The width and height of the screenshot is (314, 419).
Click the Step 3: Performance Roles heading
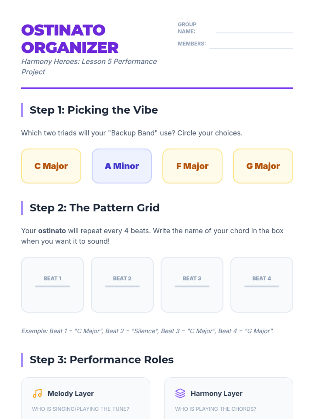point(102,360)
